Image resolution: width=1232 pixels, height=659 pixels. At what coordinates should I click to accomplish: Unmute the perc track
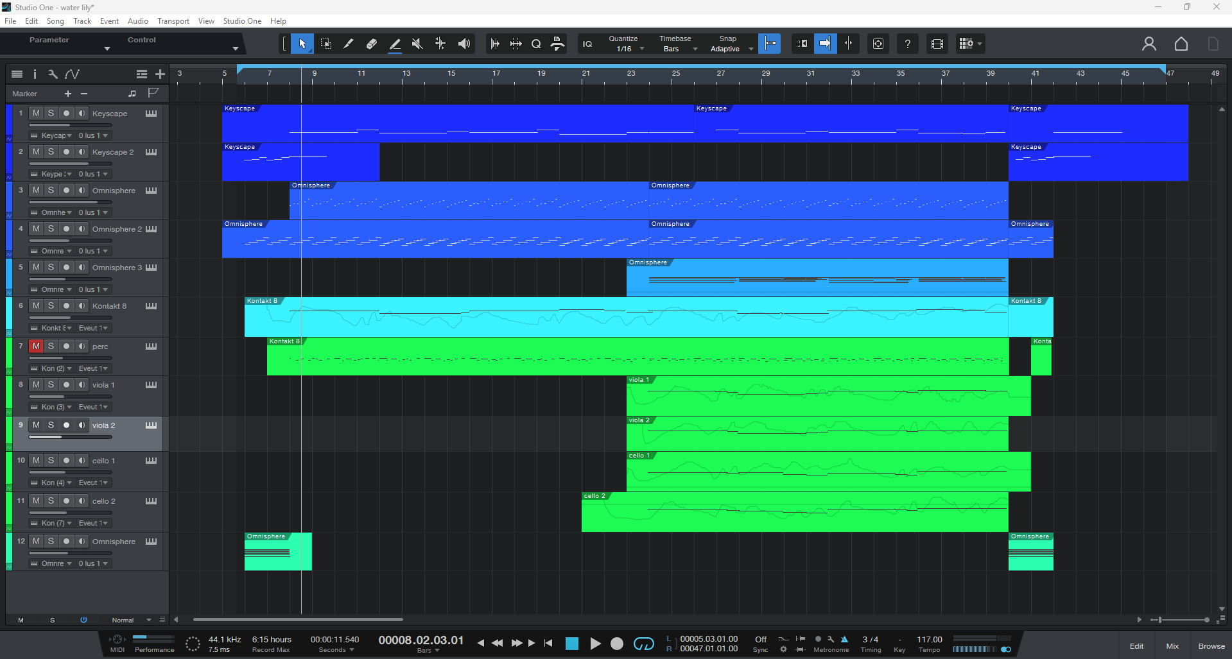click(x=36, y=347)
